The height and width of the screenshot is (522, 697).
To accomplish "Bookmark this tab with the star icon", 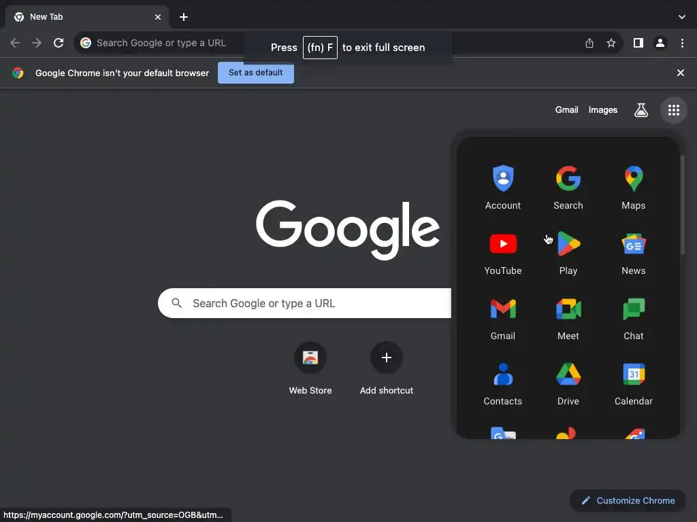I will coord(611,43).
